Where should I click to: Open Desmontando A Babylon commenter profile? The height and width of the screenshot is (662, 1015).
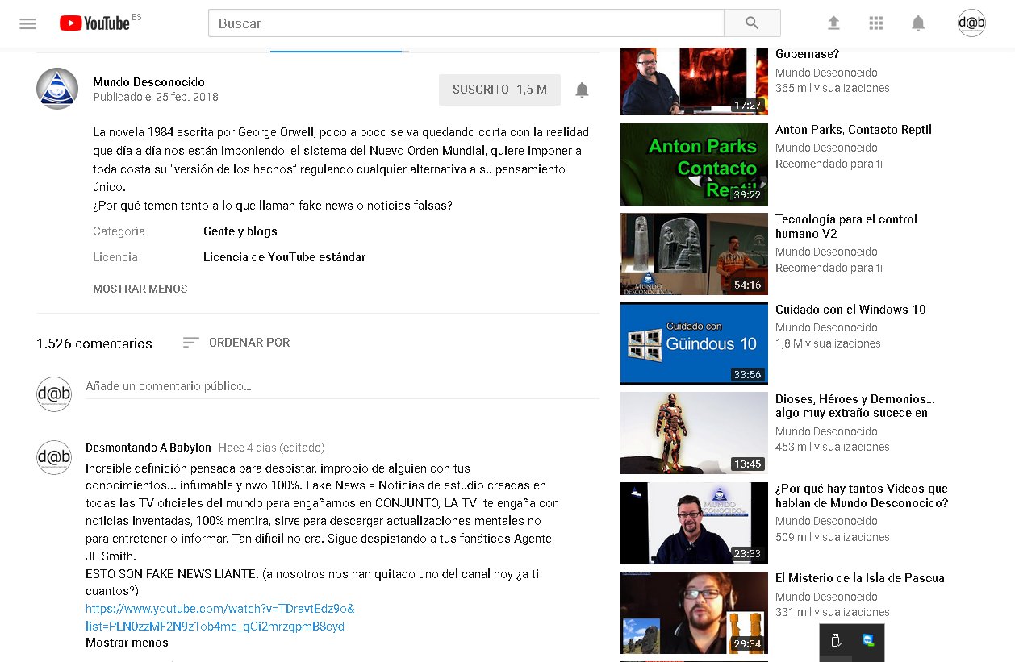point(148,448)
